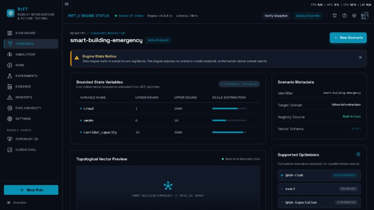This screenshot has width=374, height=210.
Task: Click the 3 Parameters Configured badge
Action: coord(239,84)
